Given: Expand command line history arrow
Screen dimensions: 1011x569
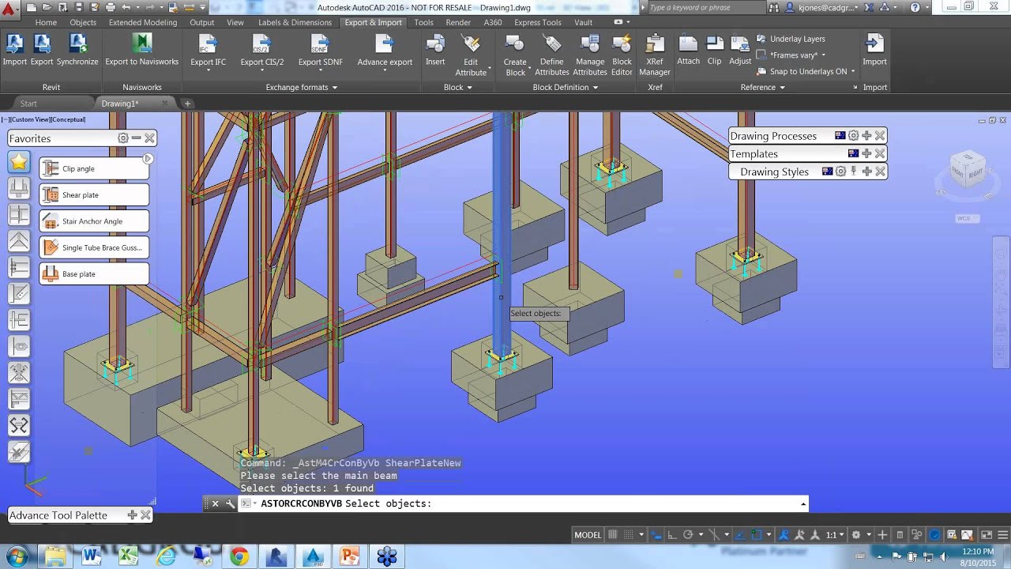Looking at the screenshot, I should click(x=803, y=503).
